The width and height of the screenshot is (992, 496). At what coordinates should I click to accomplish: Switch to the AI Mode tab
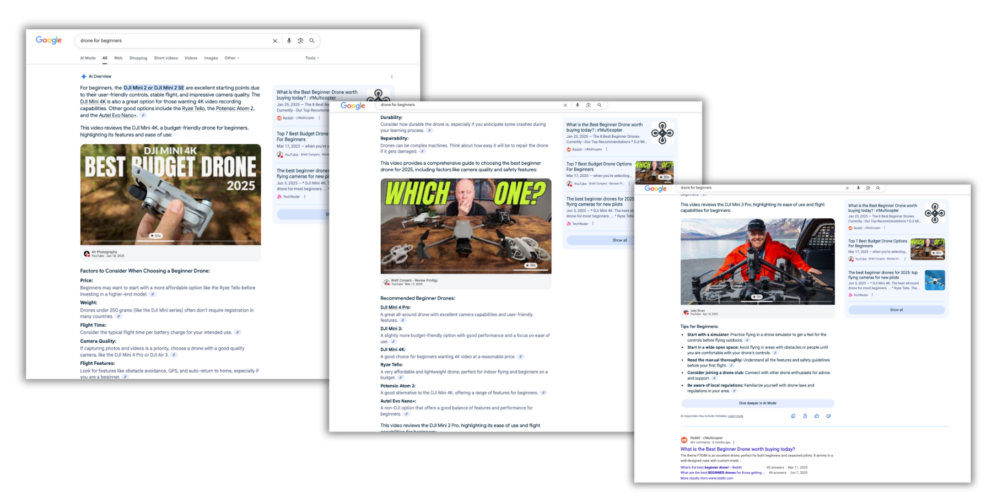[x=88, y=58]
